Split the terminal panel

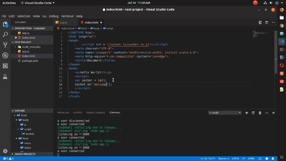pos(253,113)
